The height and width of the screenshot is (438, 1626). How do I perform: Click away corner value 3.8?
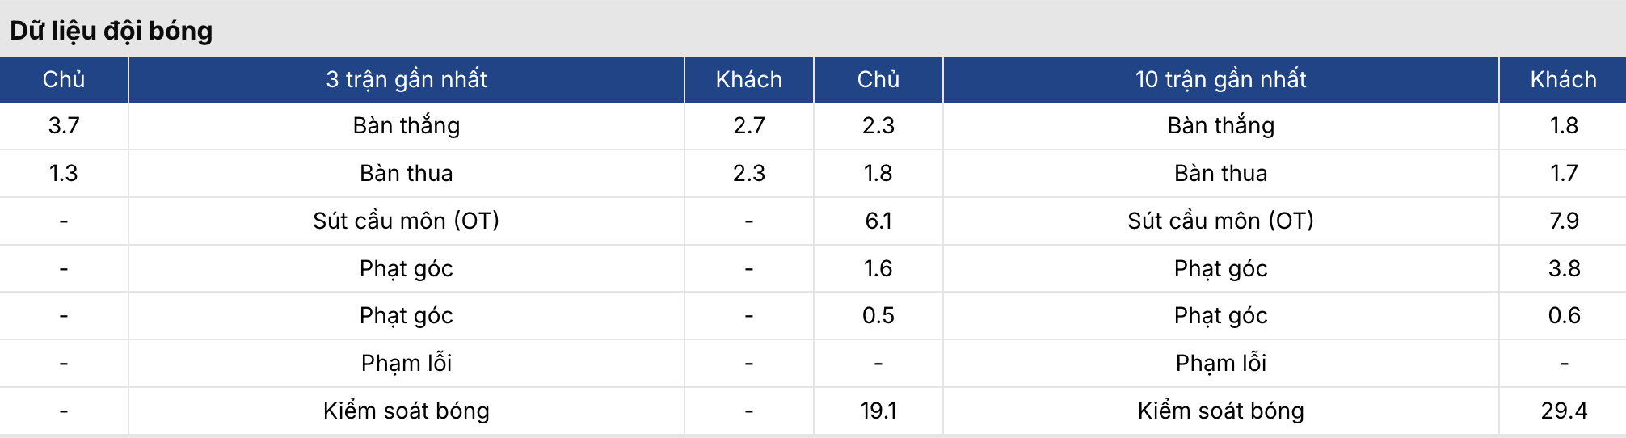pos(1564,268)
